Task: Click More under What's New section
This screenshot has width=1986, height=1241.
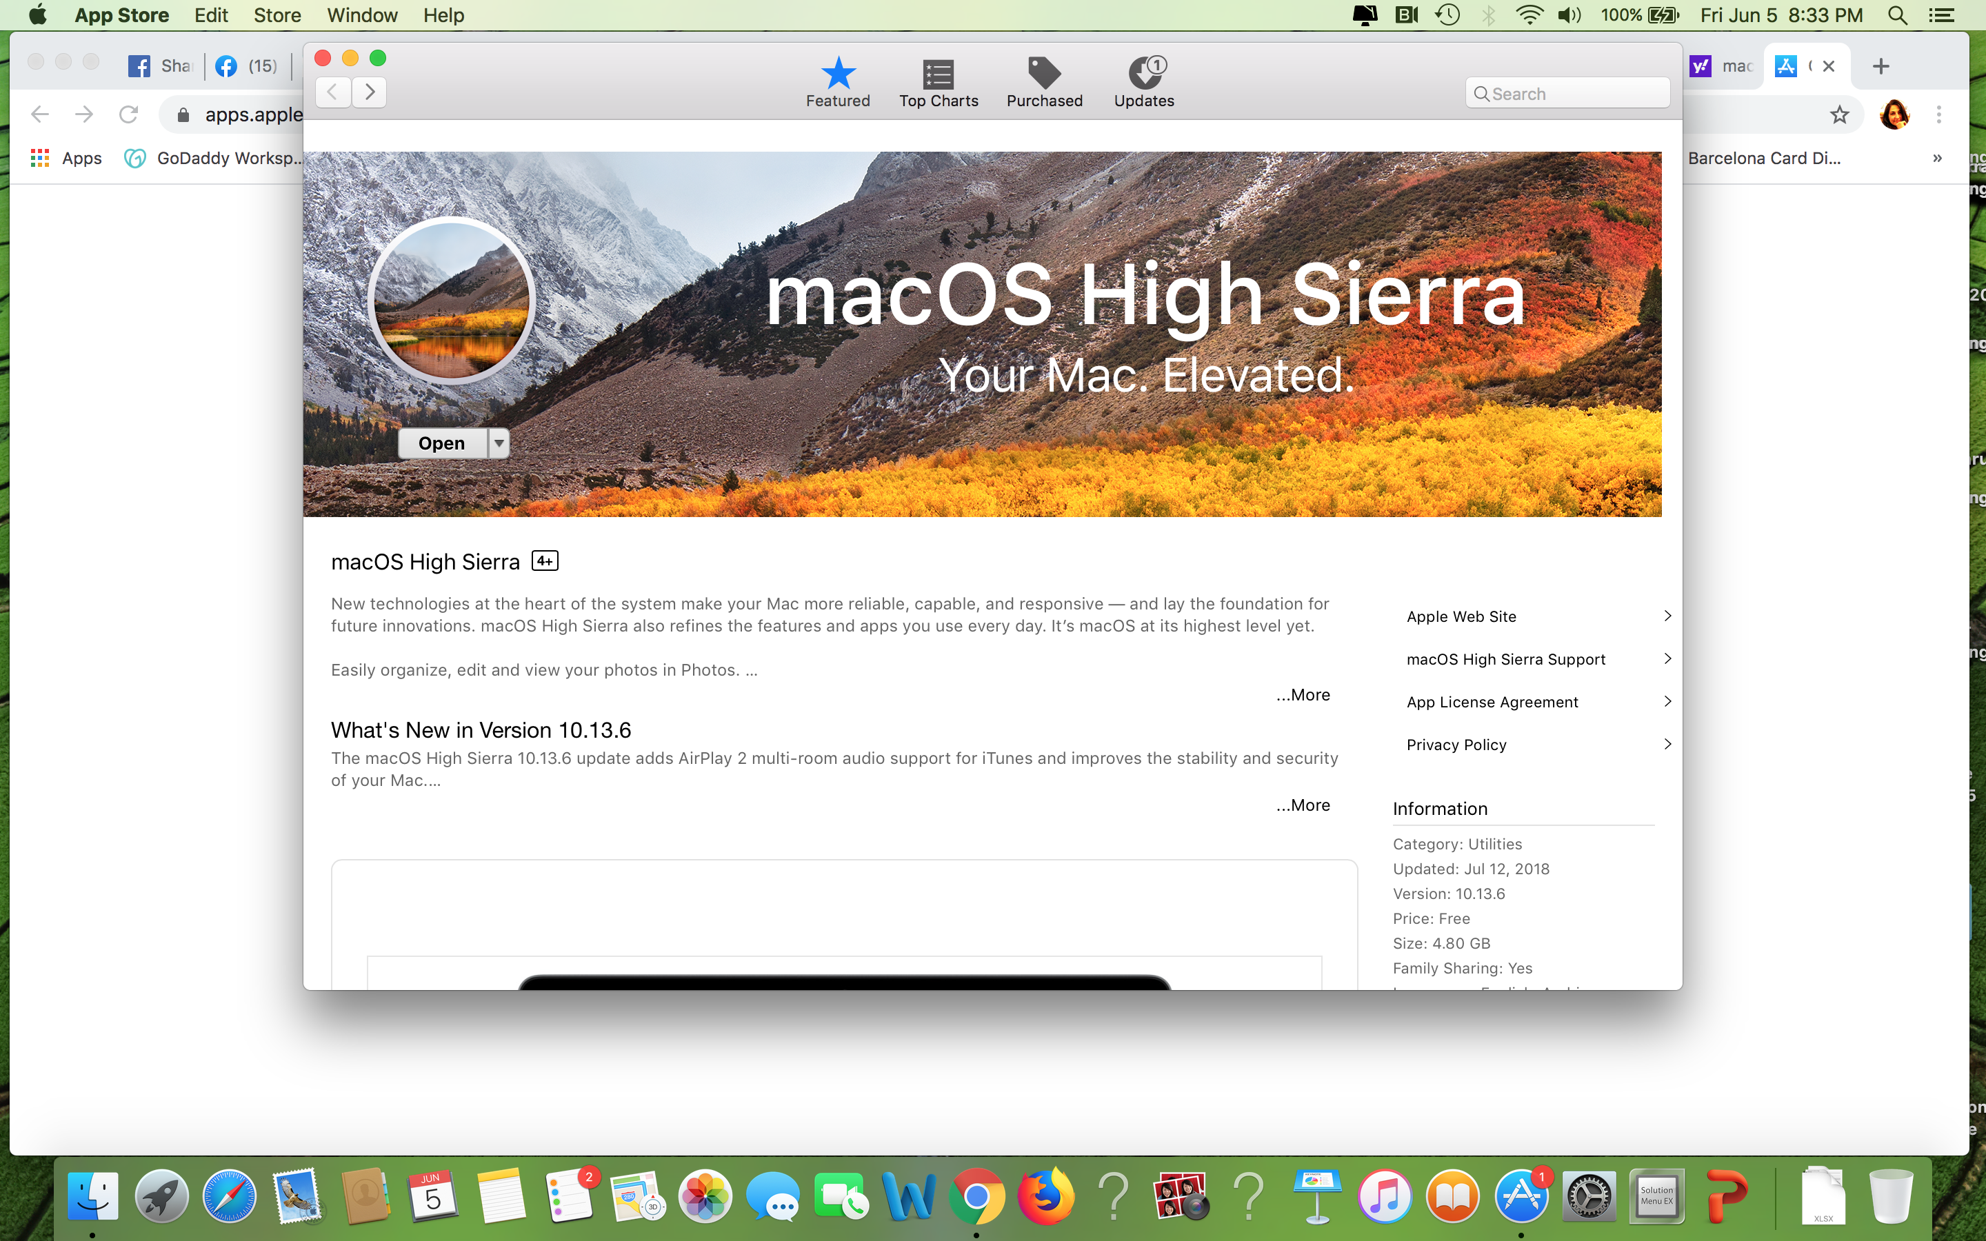Action: click(x=1303, y=805)
